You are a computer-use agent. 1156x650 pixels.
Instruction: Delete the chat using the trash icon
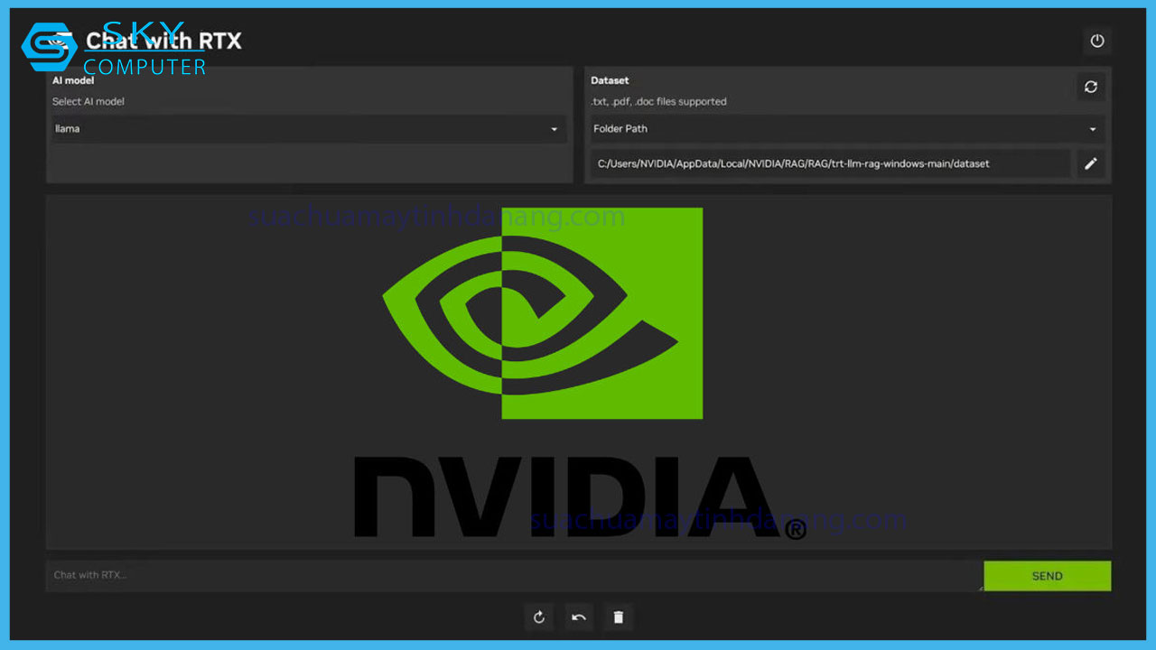pos(619,617)
